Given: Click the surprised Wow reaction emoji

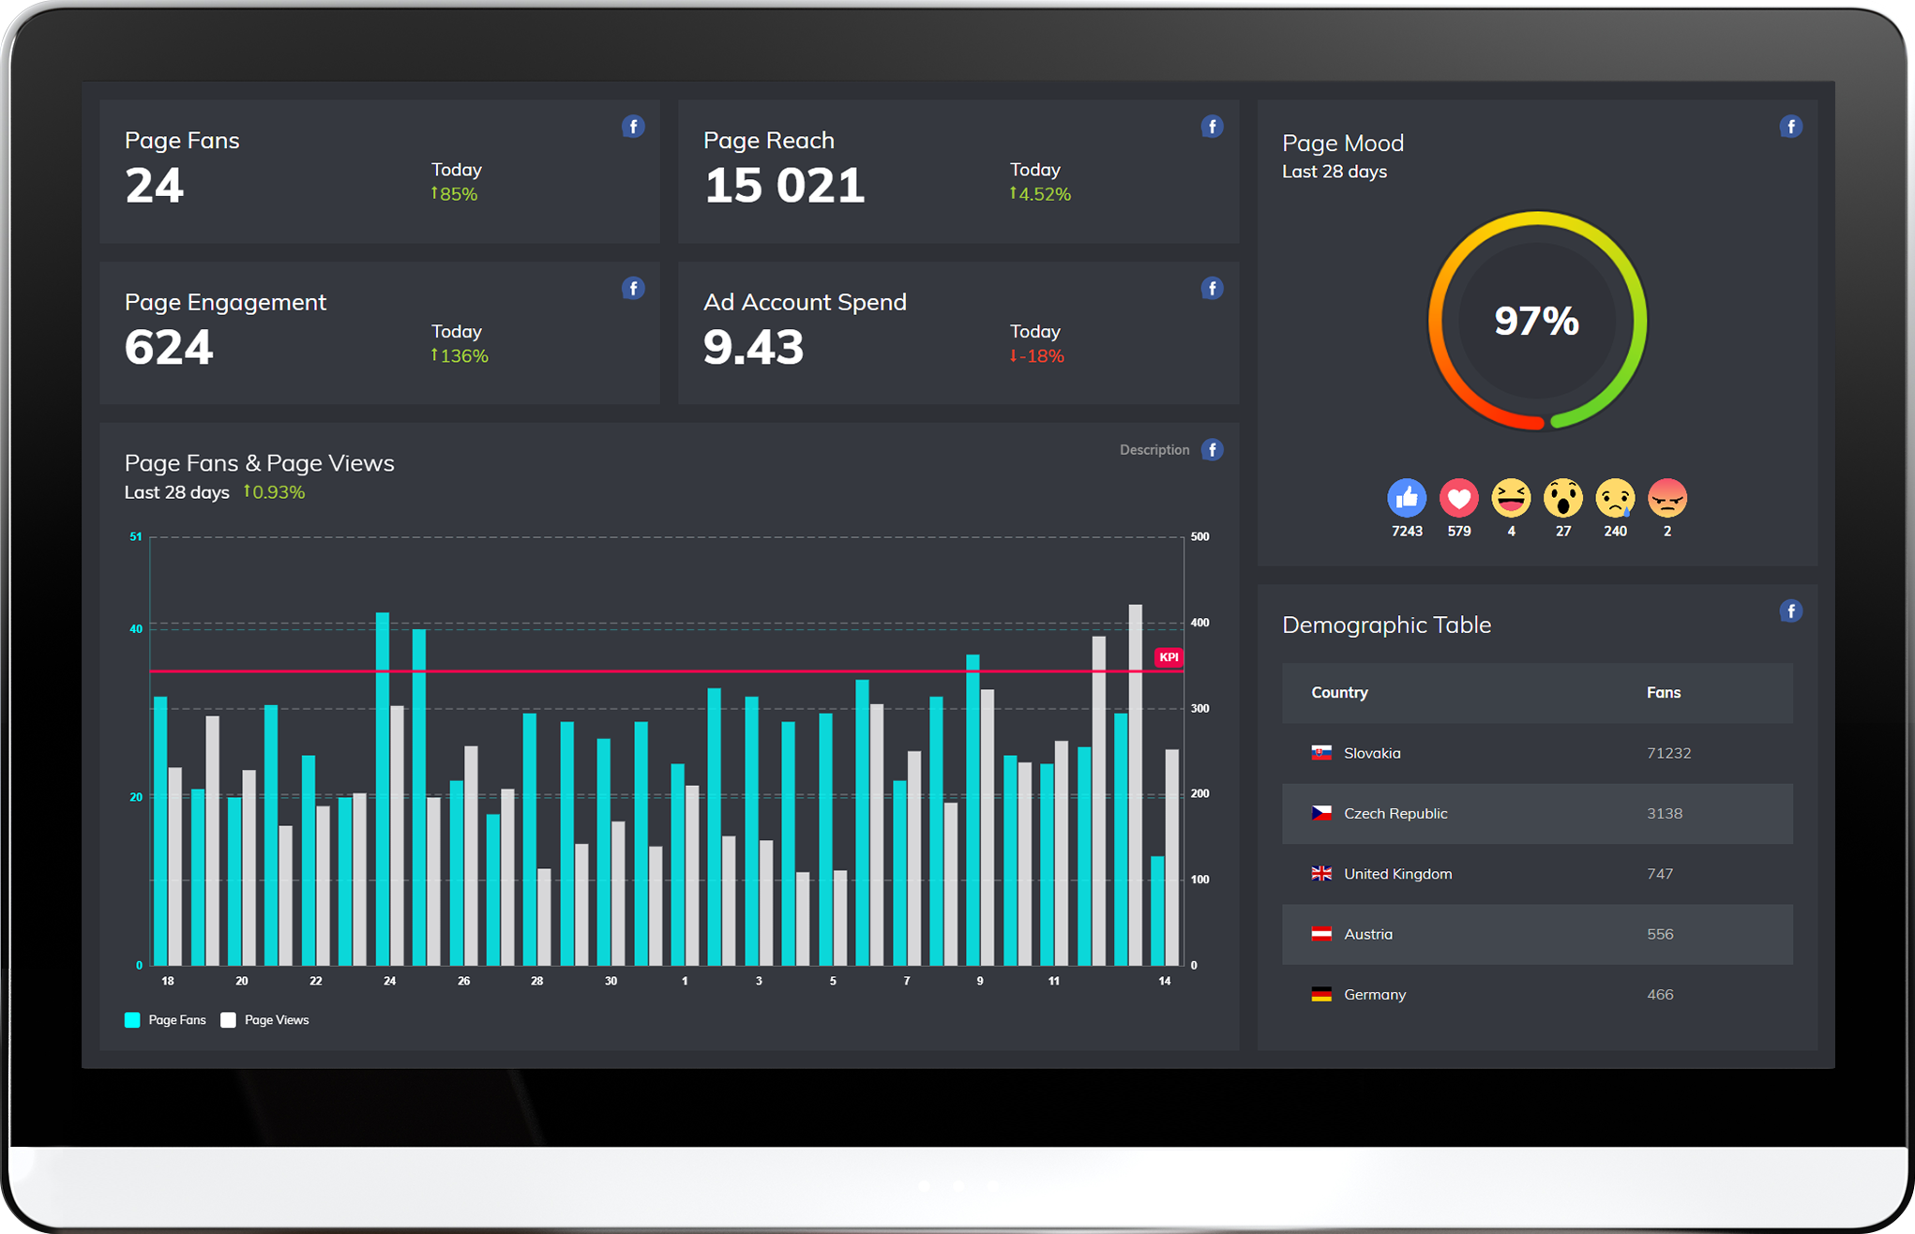Looking at the screenshot, I should pyautogui.click(x=1562, y=498).
